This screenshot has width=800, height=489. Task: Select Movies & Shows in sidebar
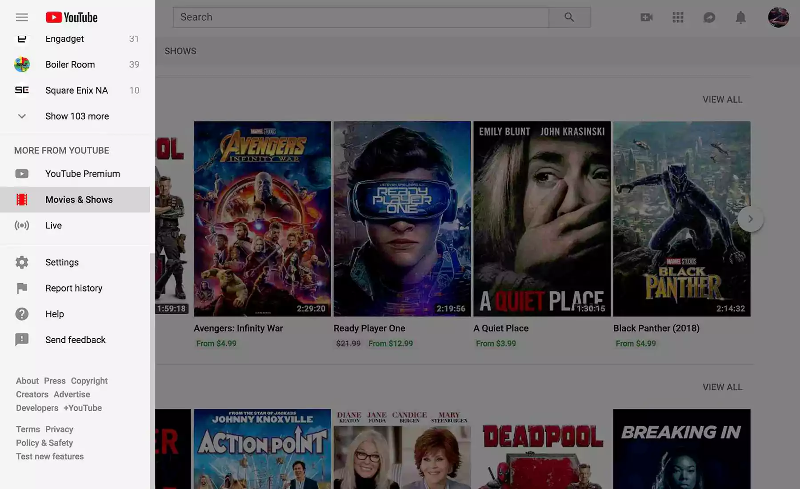click(79, 200)
